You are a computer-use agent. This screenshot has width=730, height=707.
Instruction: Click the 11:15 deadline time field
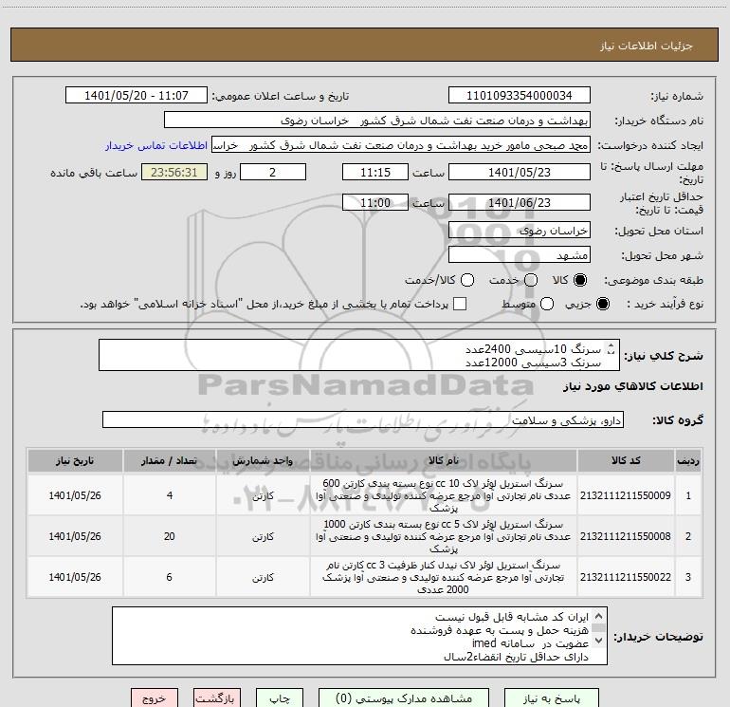tap(375, 172)
